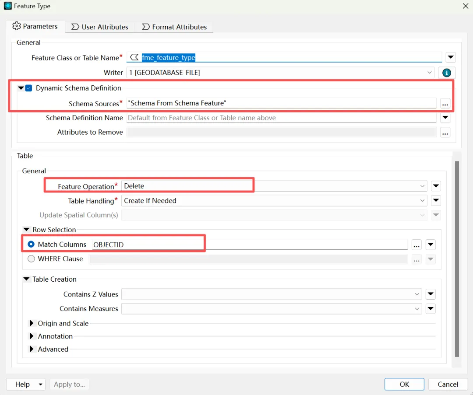
Task: Open Contains Measures options arrow
Action: 431,308
